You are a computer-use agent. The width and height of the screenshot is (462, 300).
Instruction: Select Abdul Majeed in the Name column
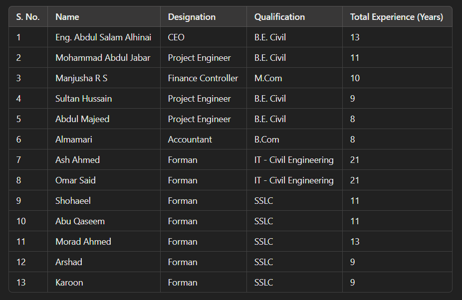[82, 119]
